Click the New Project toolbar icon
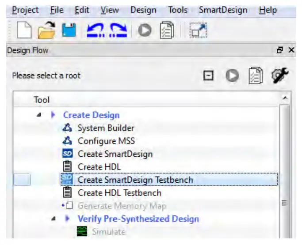302x245 pixels. click(24, 30)
